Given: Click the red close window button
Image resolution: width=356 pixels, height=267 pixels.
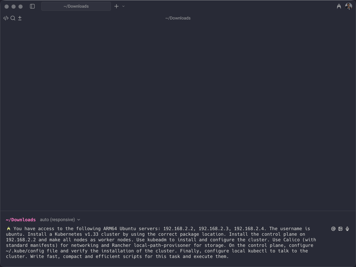Looking at the screenshot, I should 7,6.
